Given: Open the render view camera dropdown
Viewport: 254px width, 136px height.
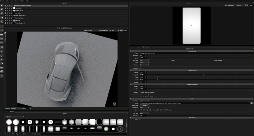Looking at the screenshot, I should tap(91, 30).
